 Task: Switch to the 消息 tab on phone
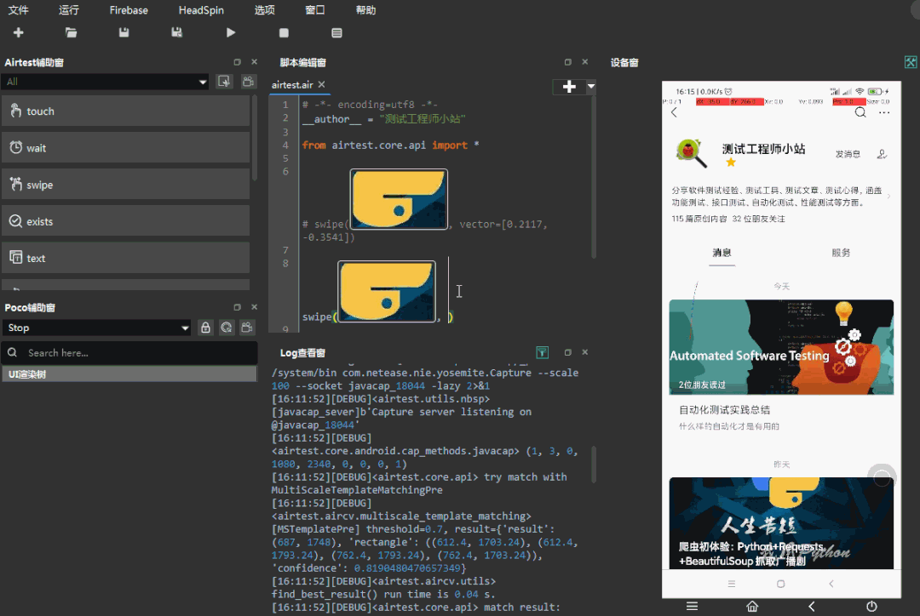click(x=722, y=253)
